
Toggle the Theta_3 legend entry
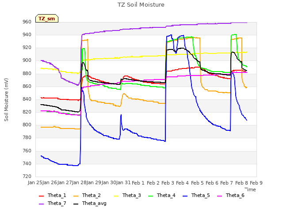coord(127,195)
